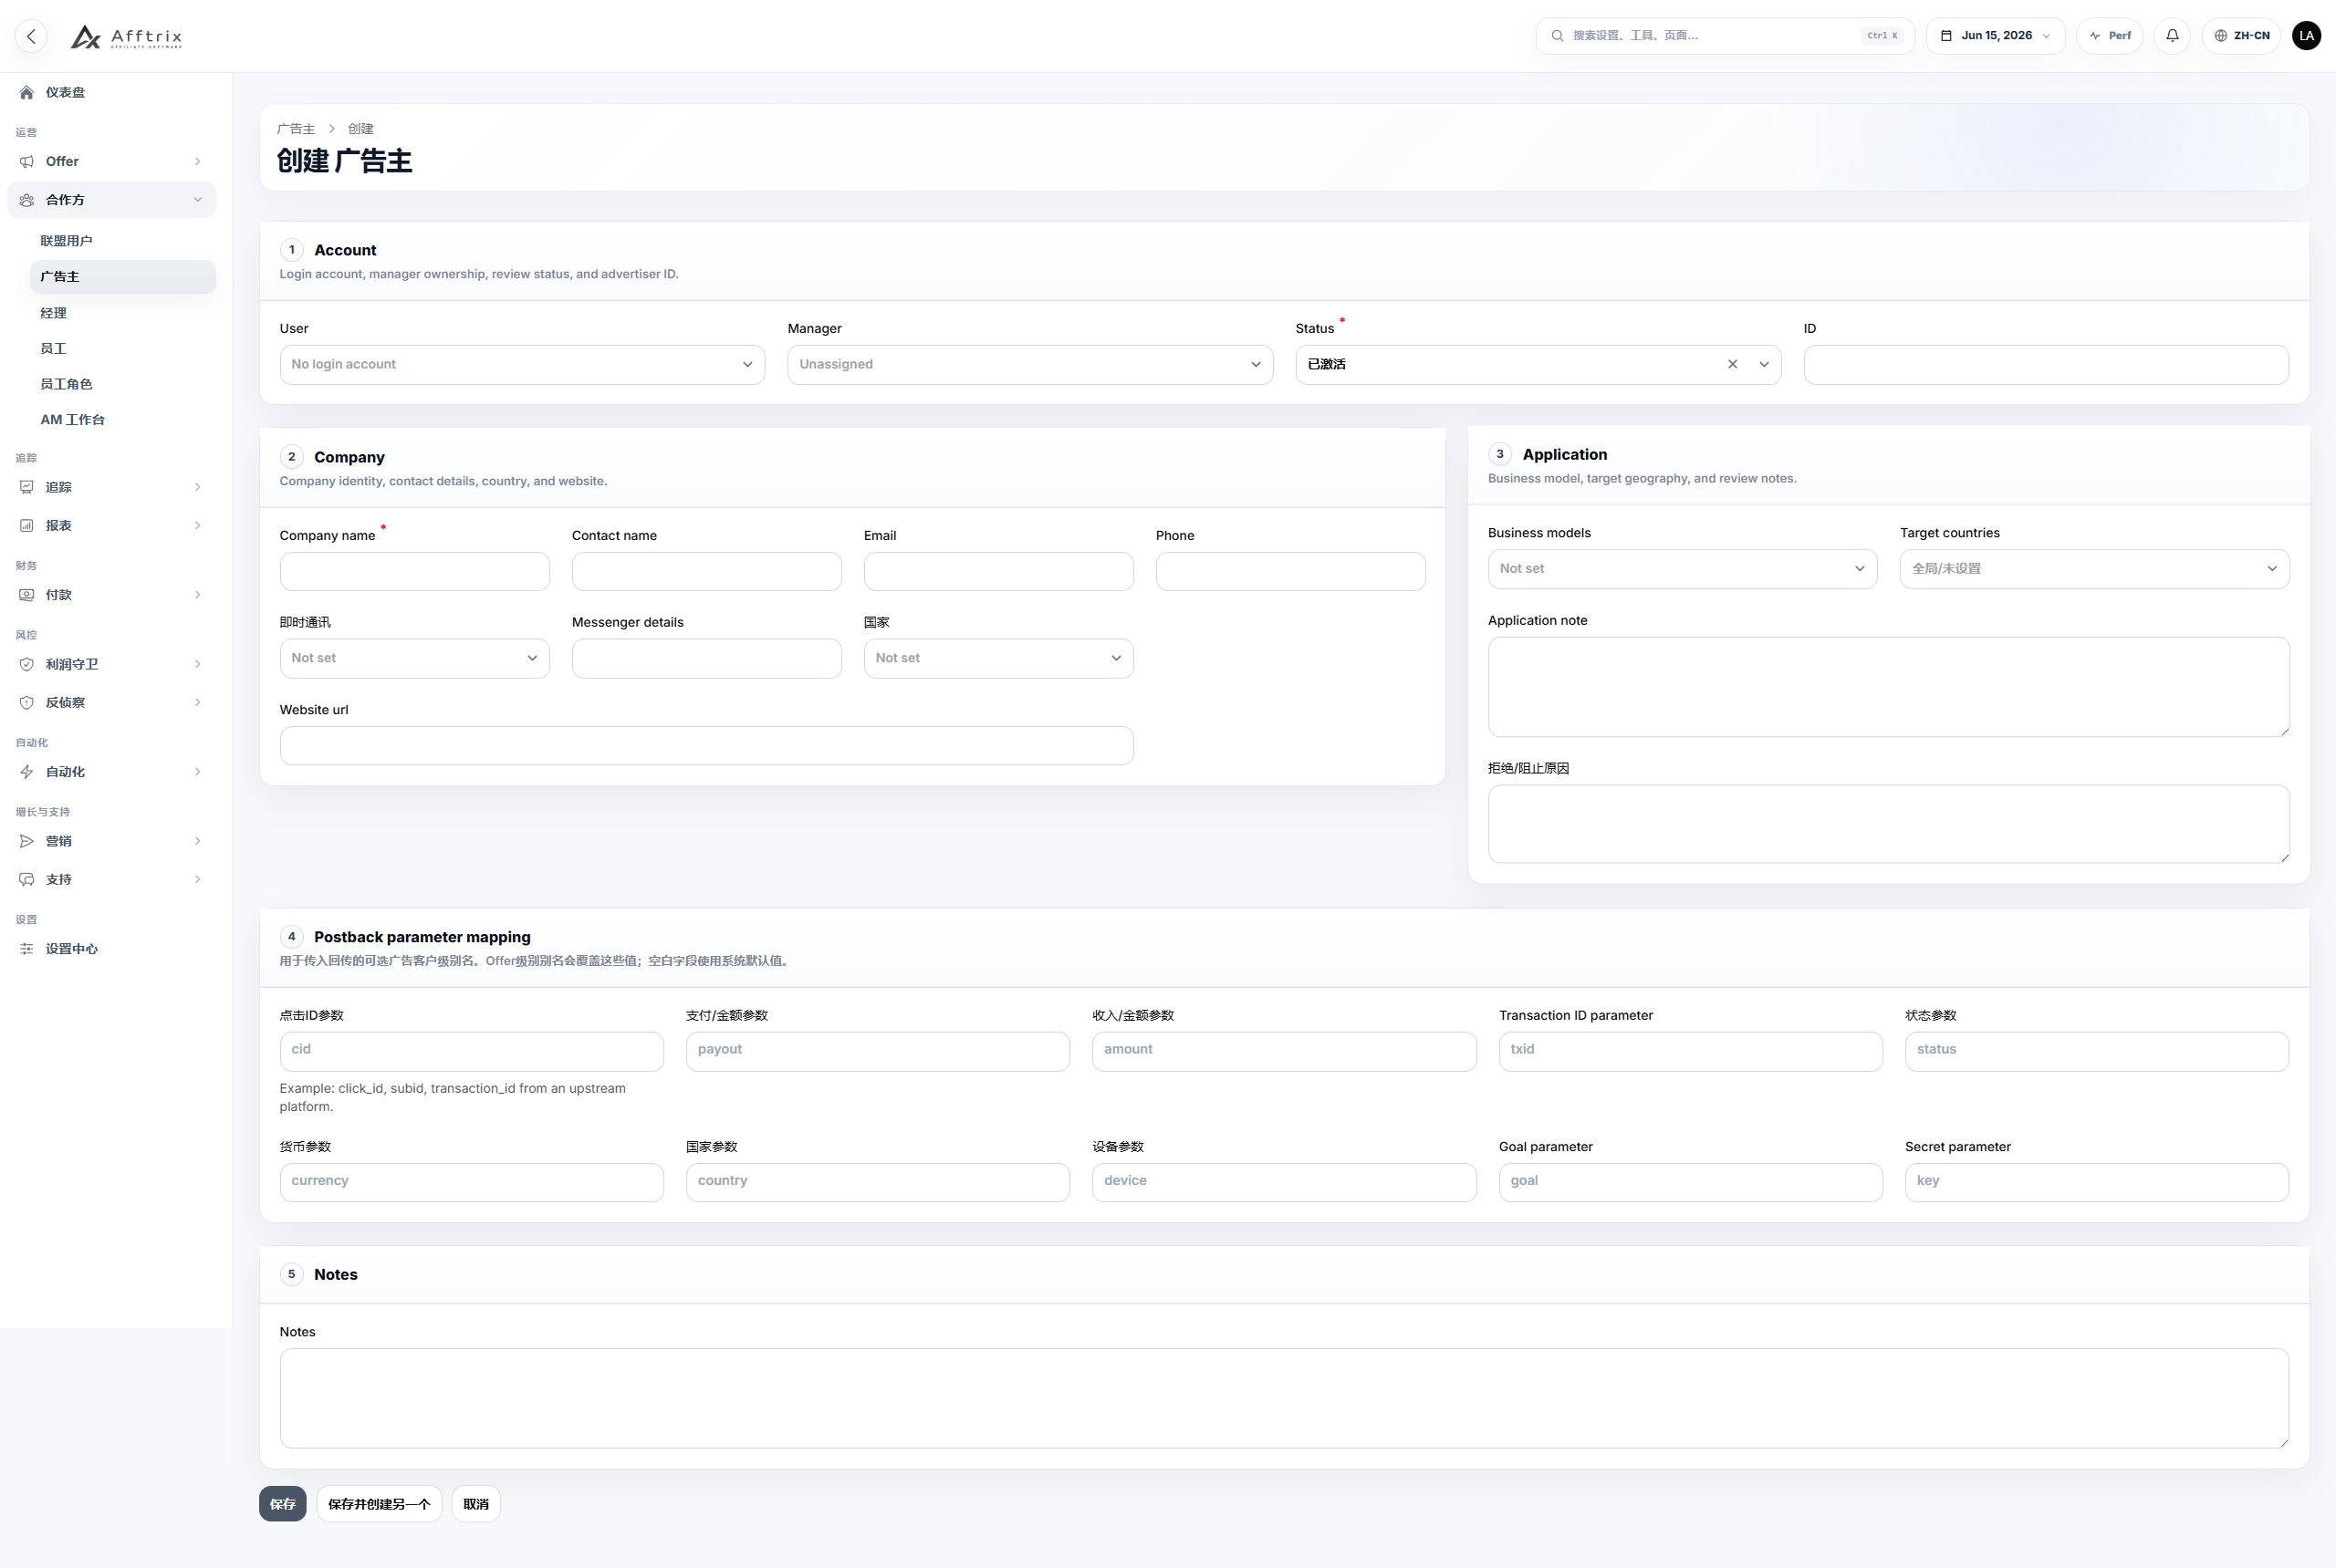Image resolution: width=2336 pixels, height=1568 pixels.
Task: Open the notifications bell
Action: (2172, 36)
